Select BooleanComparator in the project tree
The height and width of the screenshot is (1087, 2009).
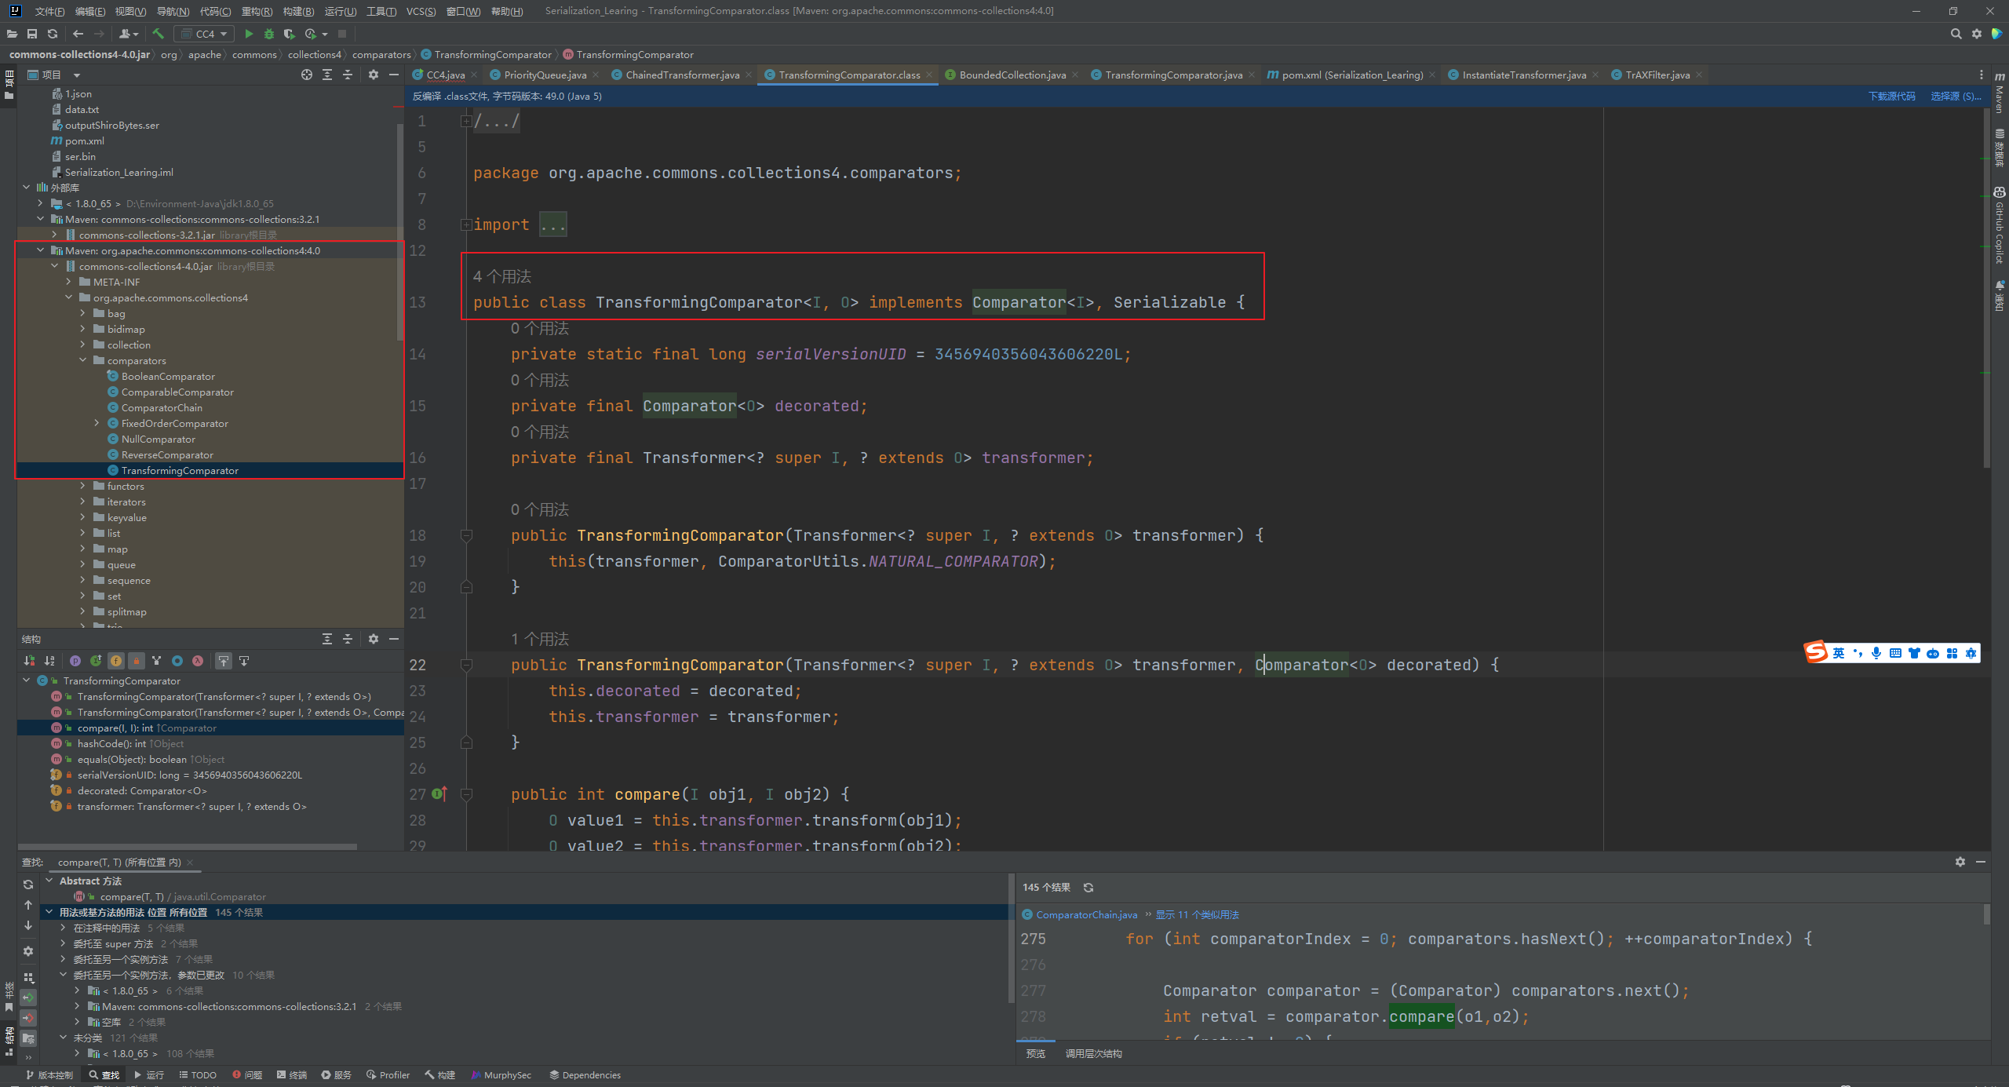tap(168, 376)
